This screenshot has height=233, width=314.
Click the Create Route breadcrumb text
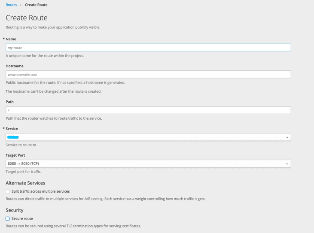tap(36, 5)
